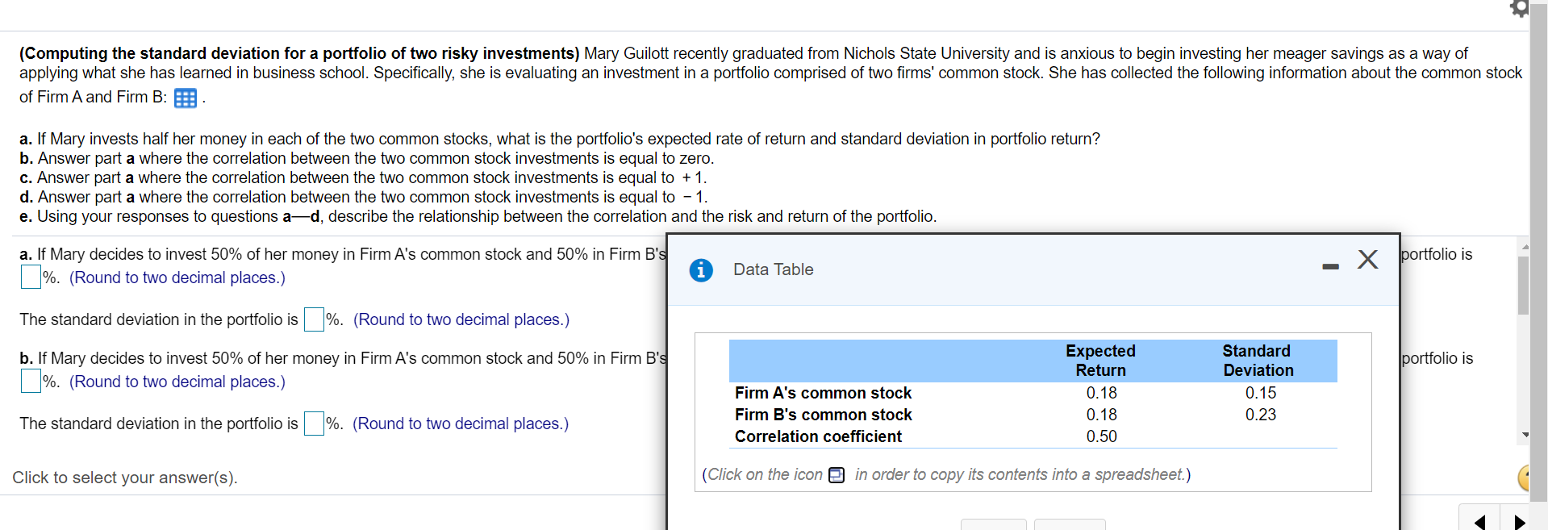The image size is (1548, 530).
Task: Open the data table grid icon after Firm B
Action: (186, 98)
